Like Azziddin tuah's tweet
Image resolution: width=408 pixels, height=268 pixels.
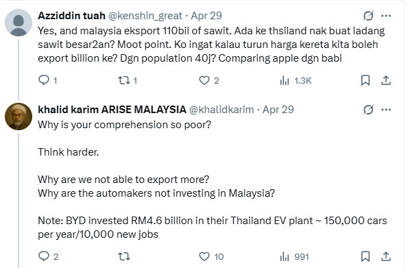click(208, 80)
